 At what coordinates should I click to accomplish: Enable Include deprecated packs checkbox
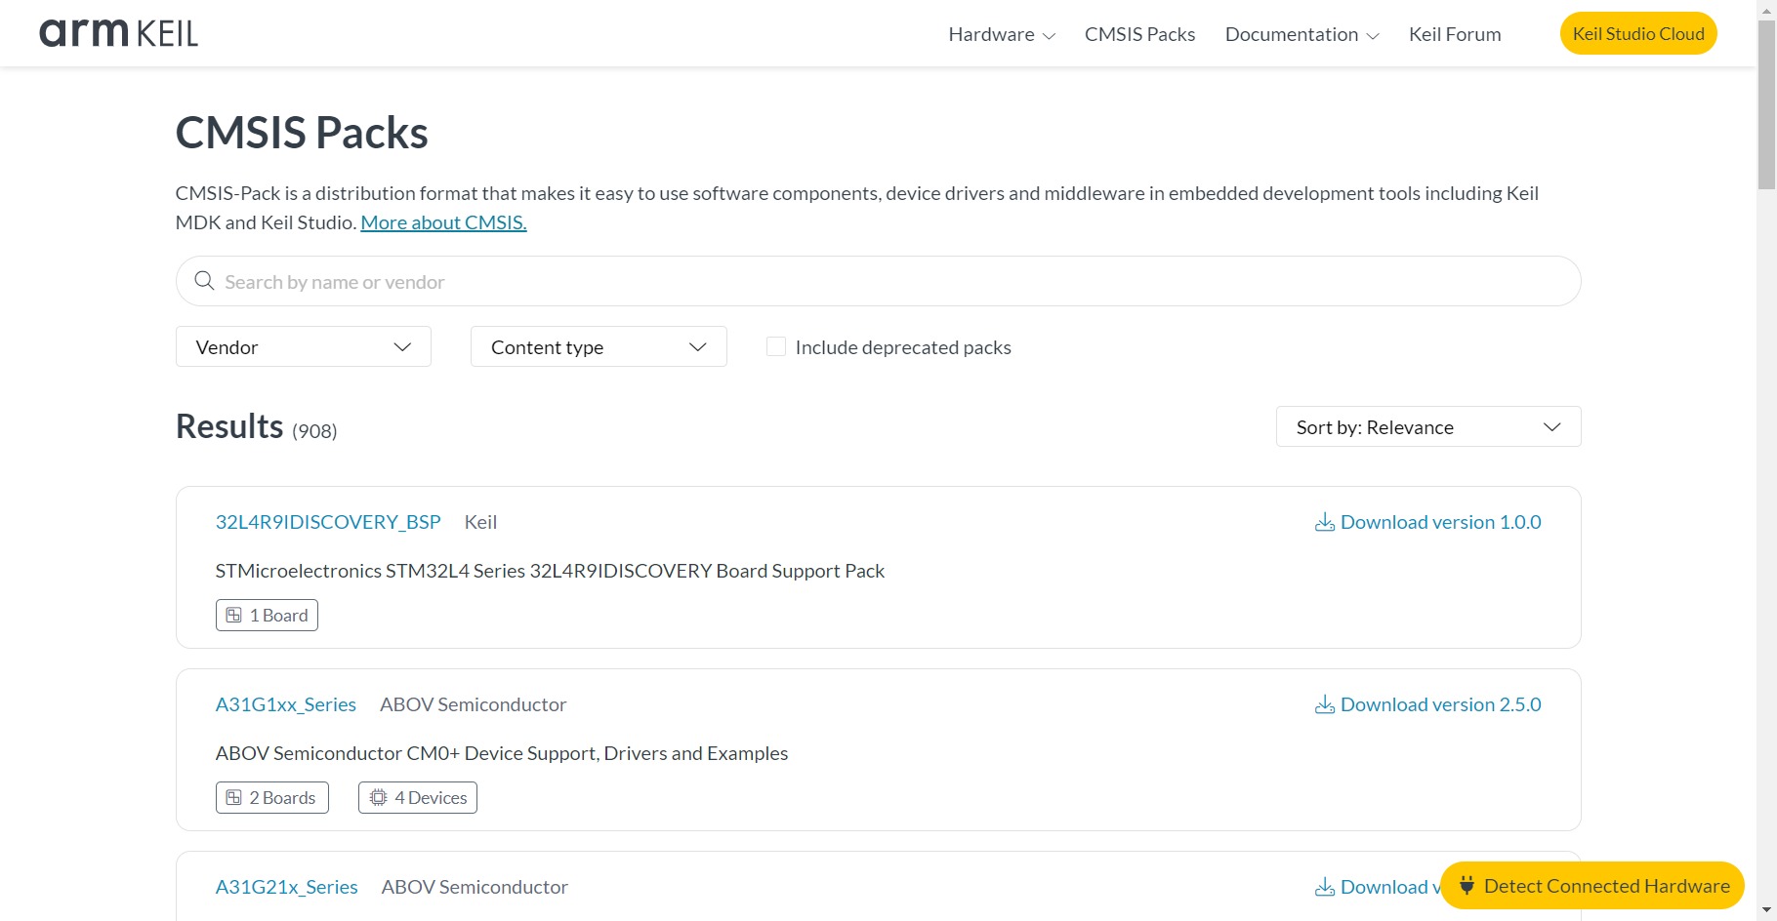tap(776, 346)
